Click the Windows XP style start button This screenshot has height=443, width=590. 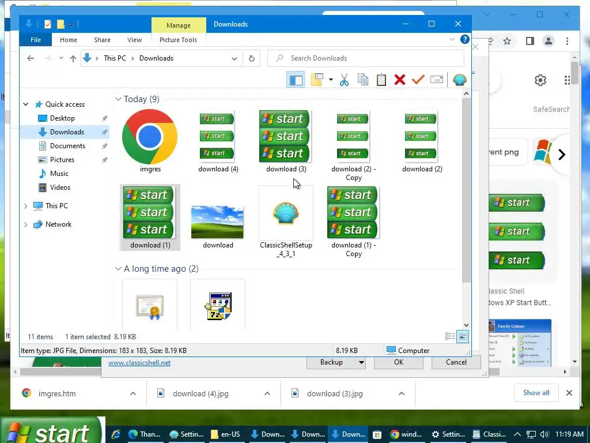point(51,430)
